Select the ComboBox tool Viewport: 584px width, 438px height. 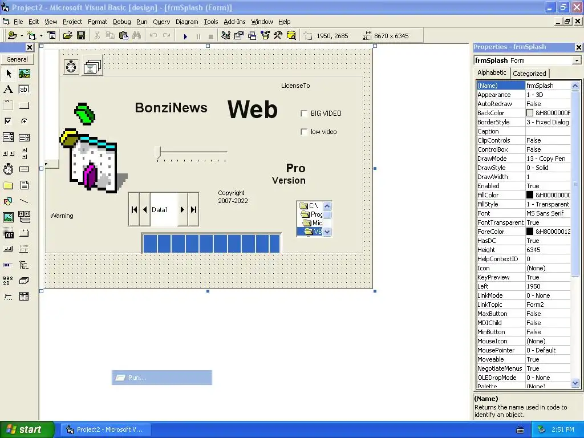point(8,137)
